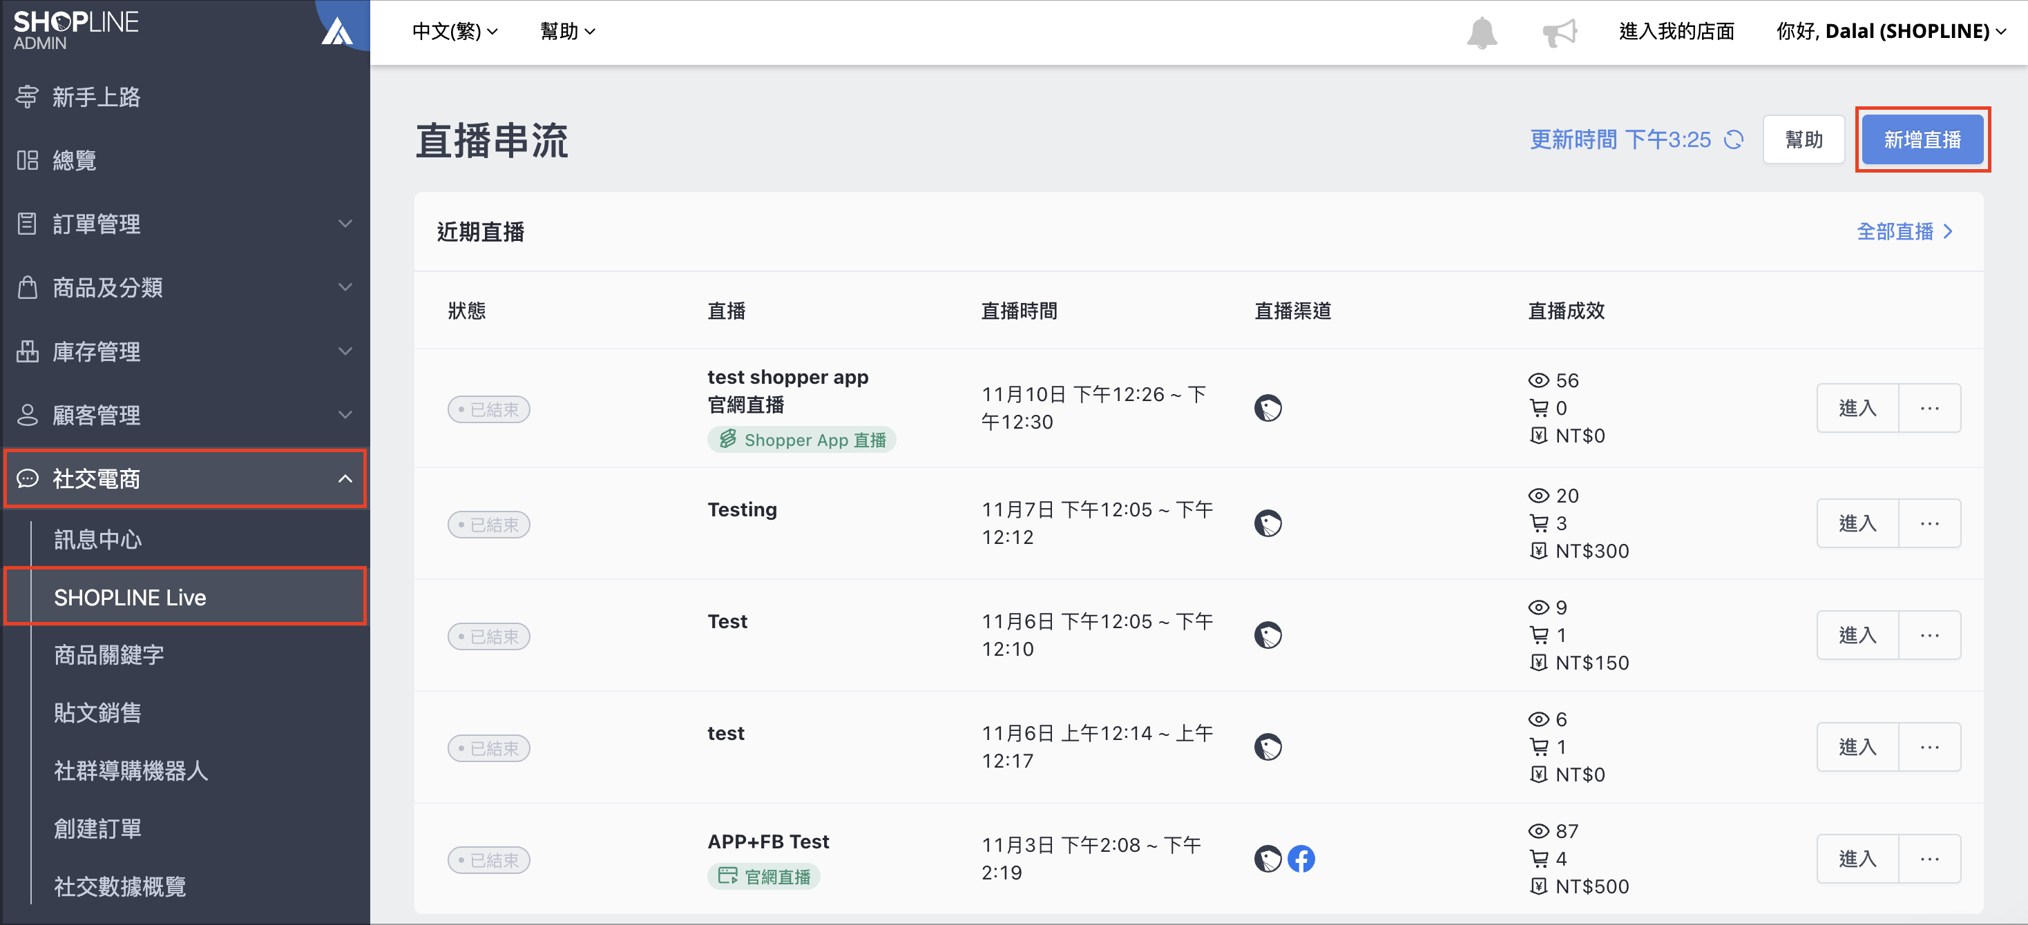The width and height of the screenshot is (2028, 925).
Task: Click the channel icon in Testing row
Action: pyautogui.click(x=1267, y=523)
